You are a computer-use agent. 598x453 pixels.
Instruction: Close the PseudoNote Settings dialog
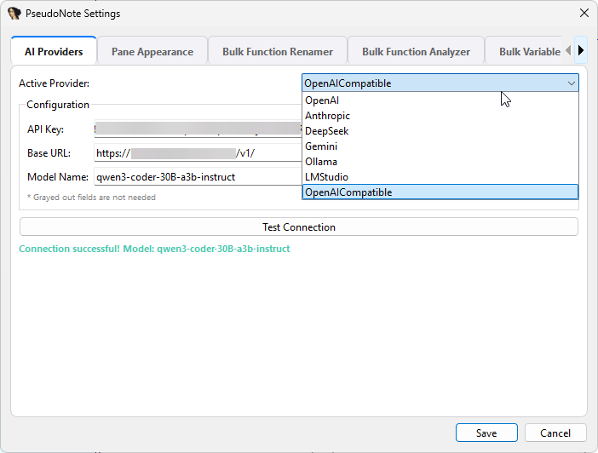(x=584, y=13)
